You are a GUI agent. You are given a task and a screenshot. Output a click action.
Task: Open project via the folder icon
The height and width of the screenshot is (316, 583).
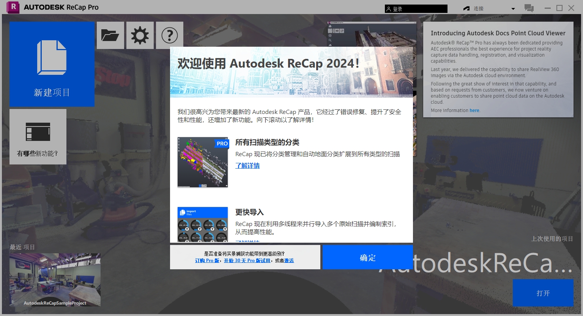pyautogui.click(x=110, y=35)
